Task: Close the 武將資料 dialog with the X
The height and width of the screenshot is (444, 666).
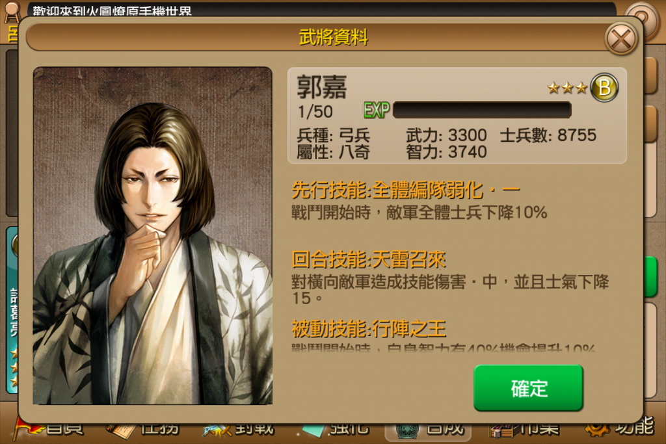Action: tap(620, 39)
